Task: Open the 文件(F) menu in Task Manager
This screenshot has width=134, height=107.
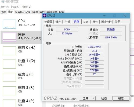Action: (5, 7)
